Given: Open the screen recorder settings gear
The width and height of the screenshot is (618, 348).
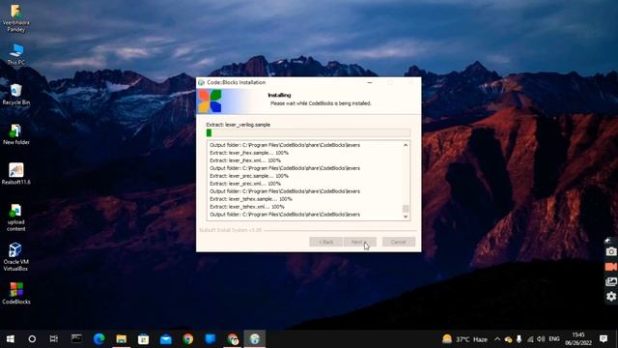Looking at the screenshot, I should 611,297.
